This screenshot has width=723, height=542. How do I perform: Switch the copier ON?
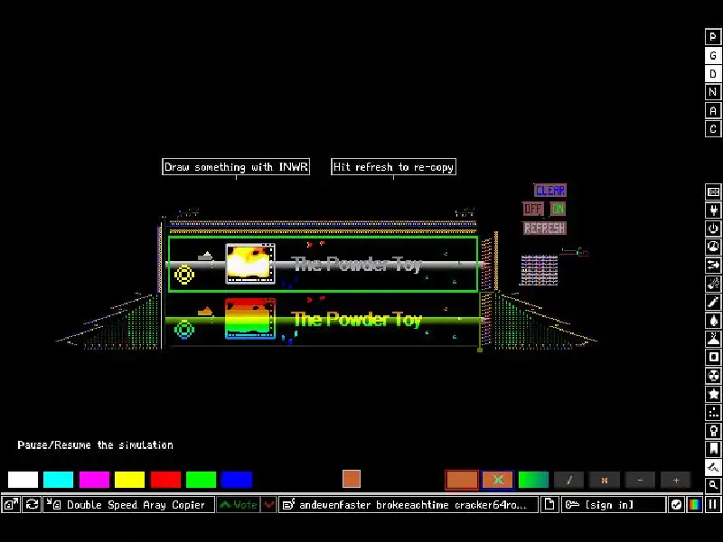[x=558, y=209]
